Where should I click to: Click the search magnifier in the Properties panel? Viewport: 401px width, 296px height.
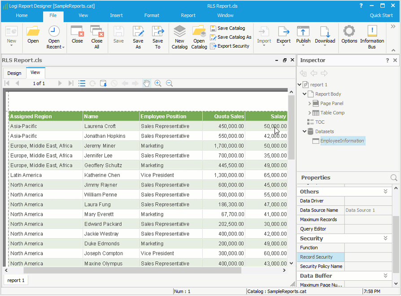pyautogui.click(x=393, y=178)
